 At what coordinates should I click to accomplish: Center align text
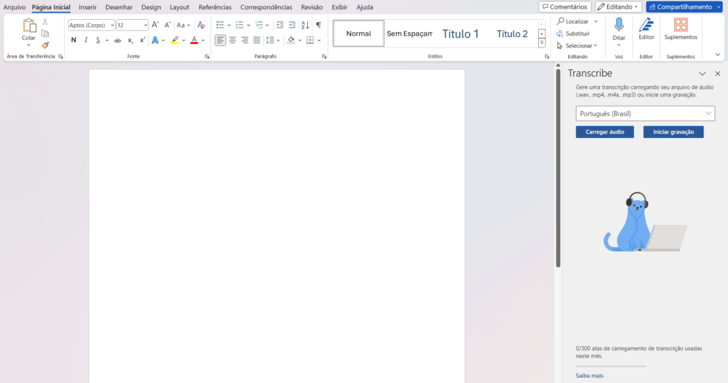click(x=232, y=41)
